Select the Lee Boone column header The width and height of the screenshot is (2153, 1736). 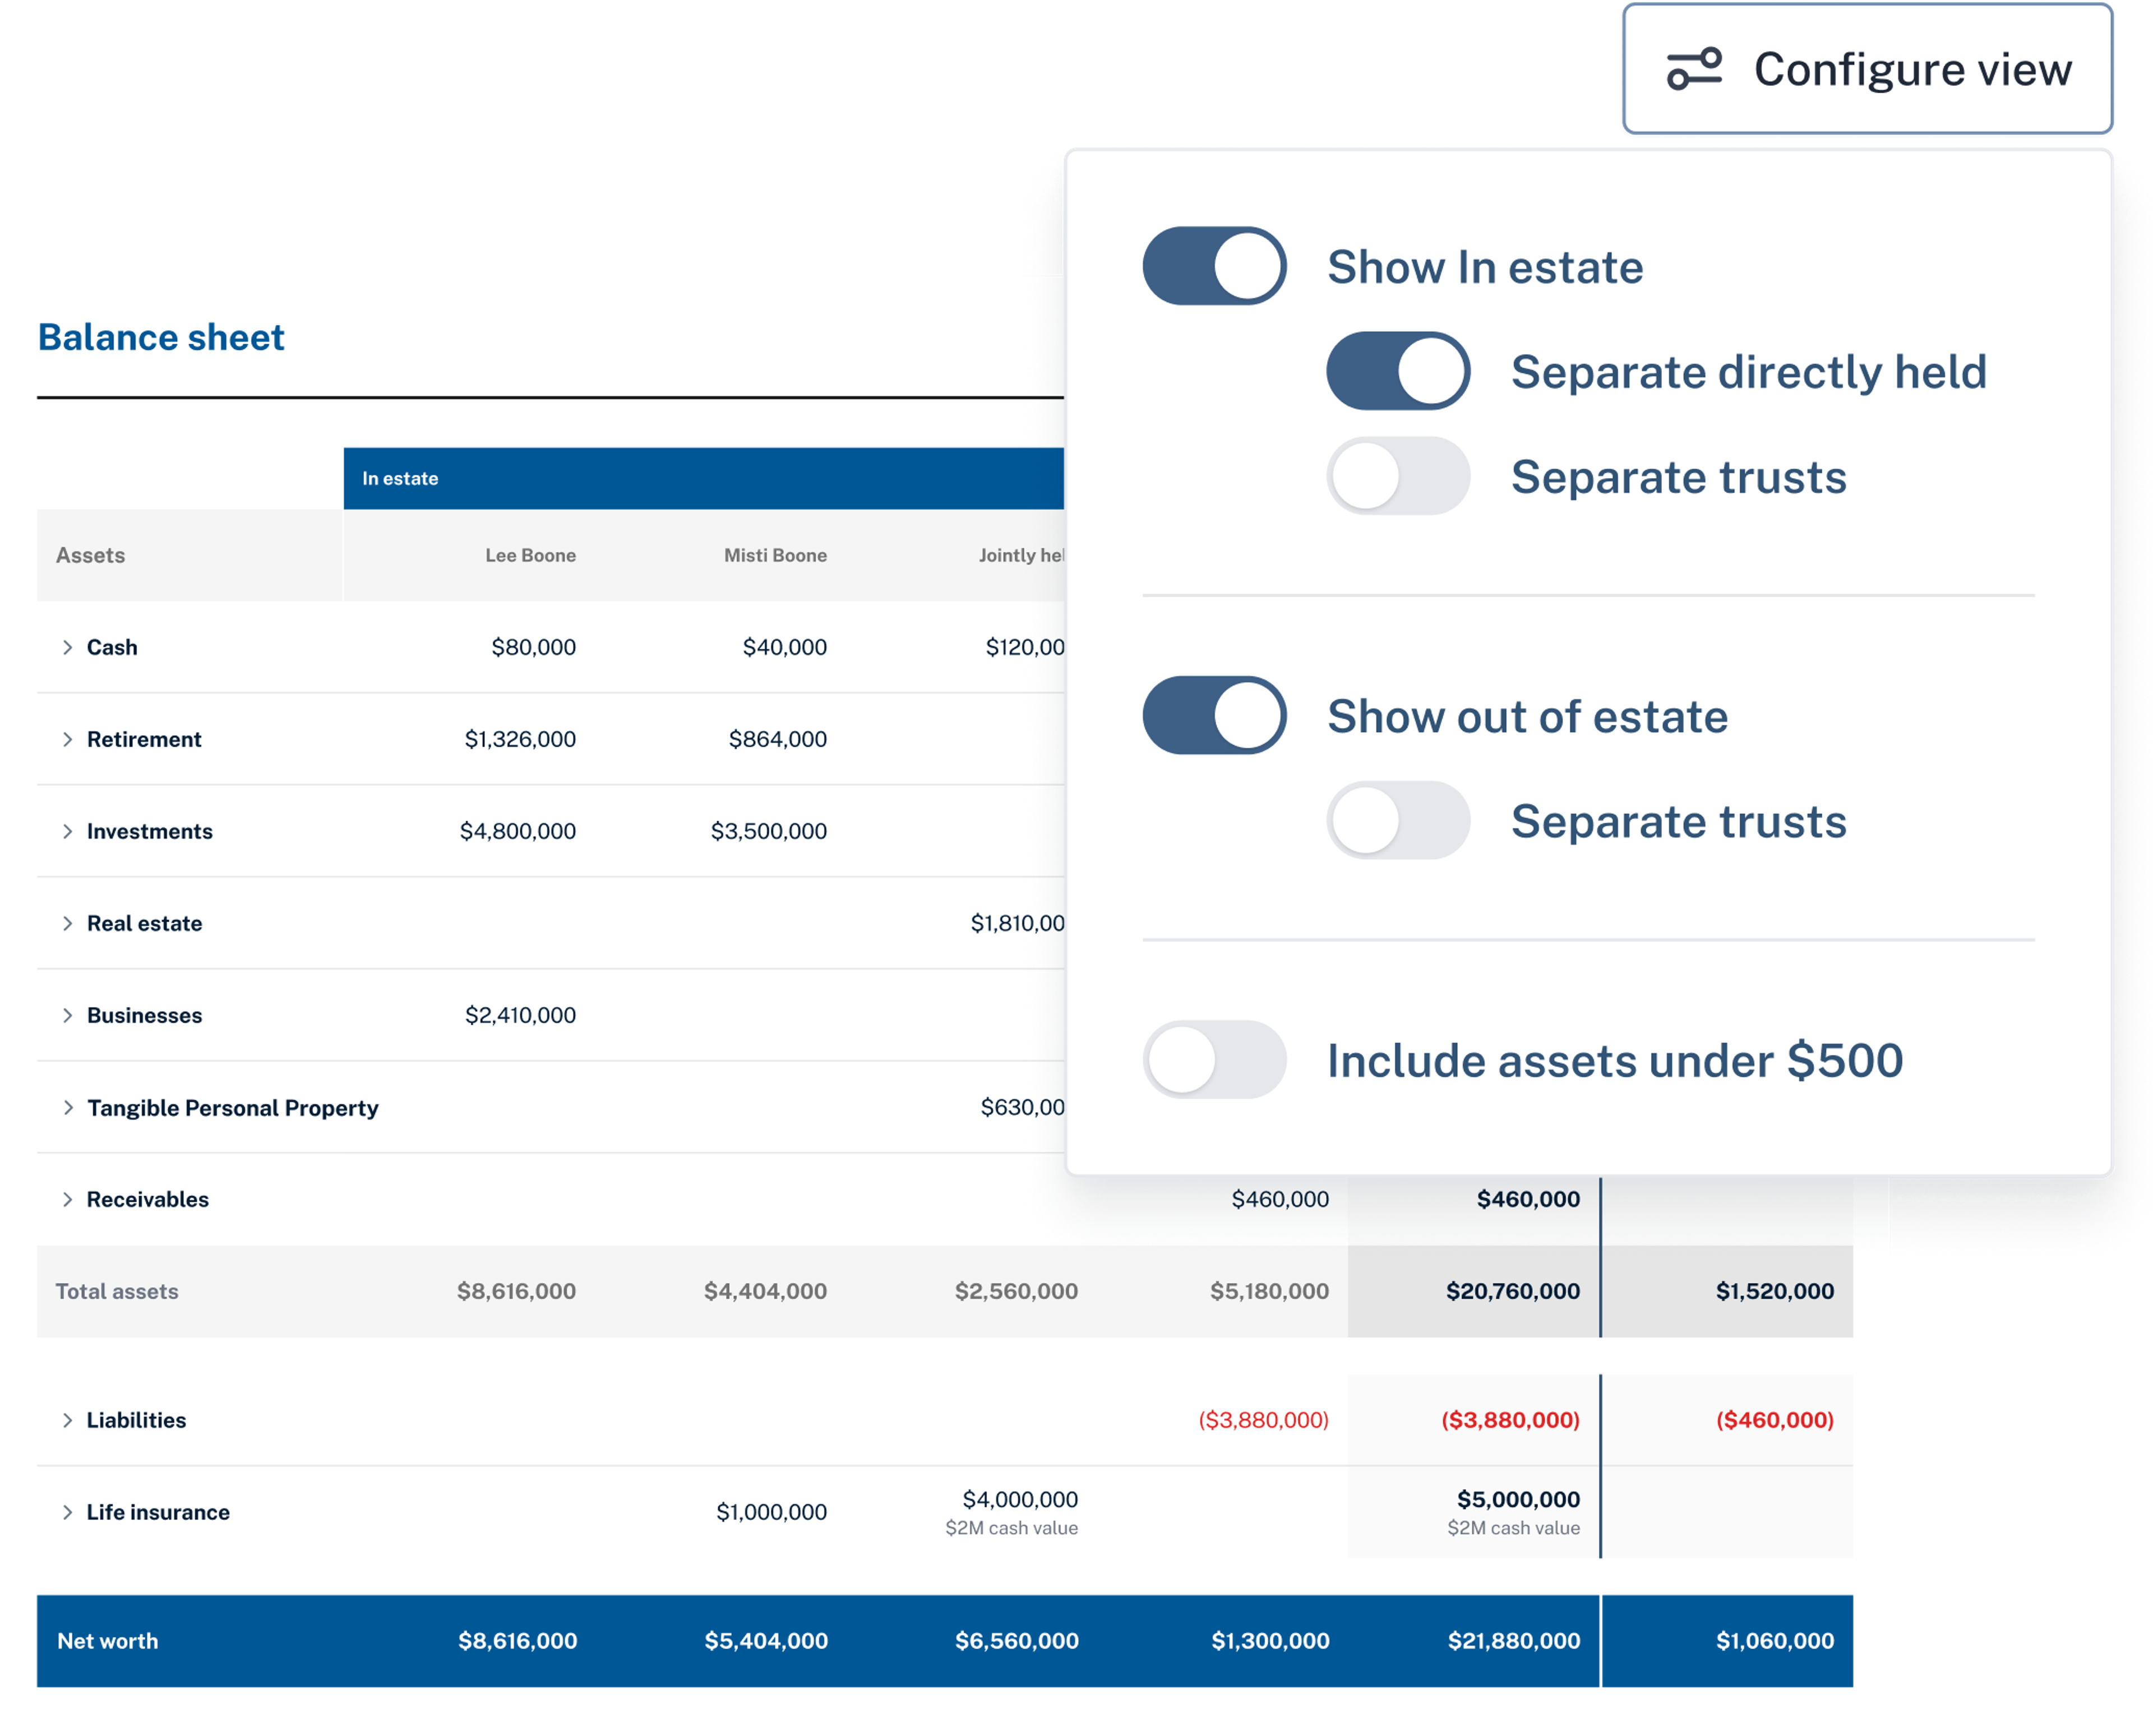click(530, 555)
